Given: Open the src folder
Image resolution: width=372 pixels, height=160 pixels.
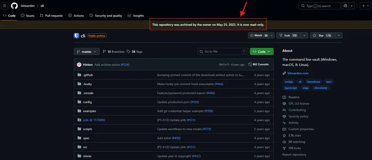Looking at the screenshot, I should click(85, 147).
